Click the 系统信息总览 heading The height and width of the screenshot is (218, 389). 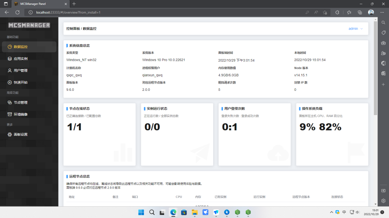point(79,45)
